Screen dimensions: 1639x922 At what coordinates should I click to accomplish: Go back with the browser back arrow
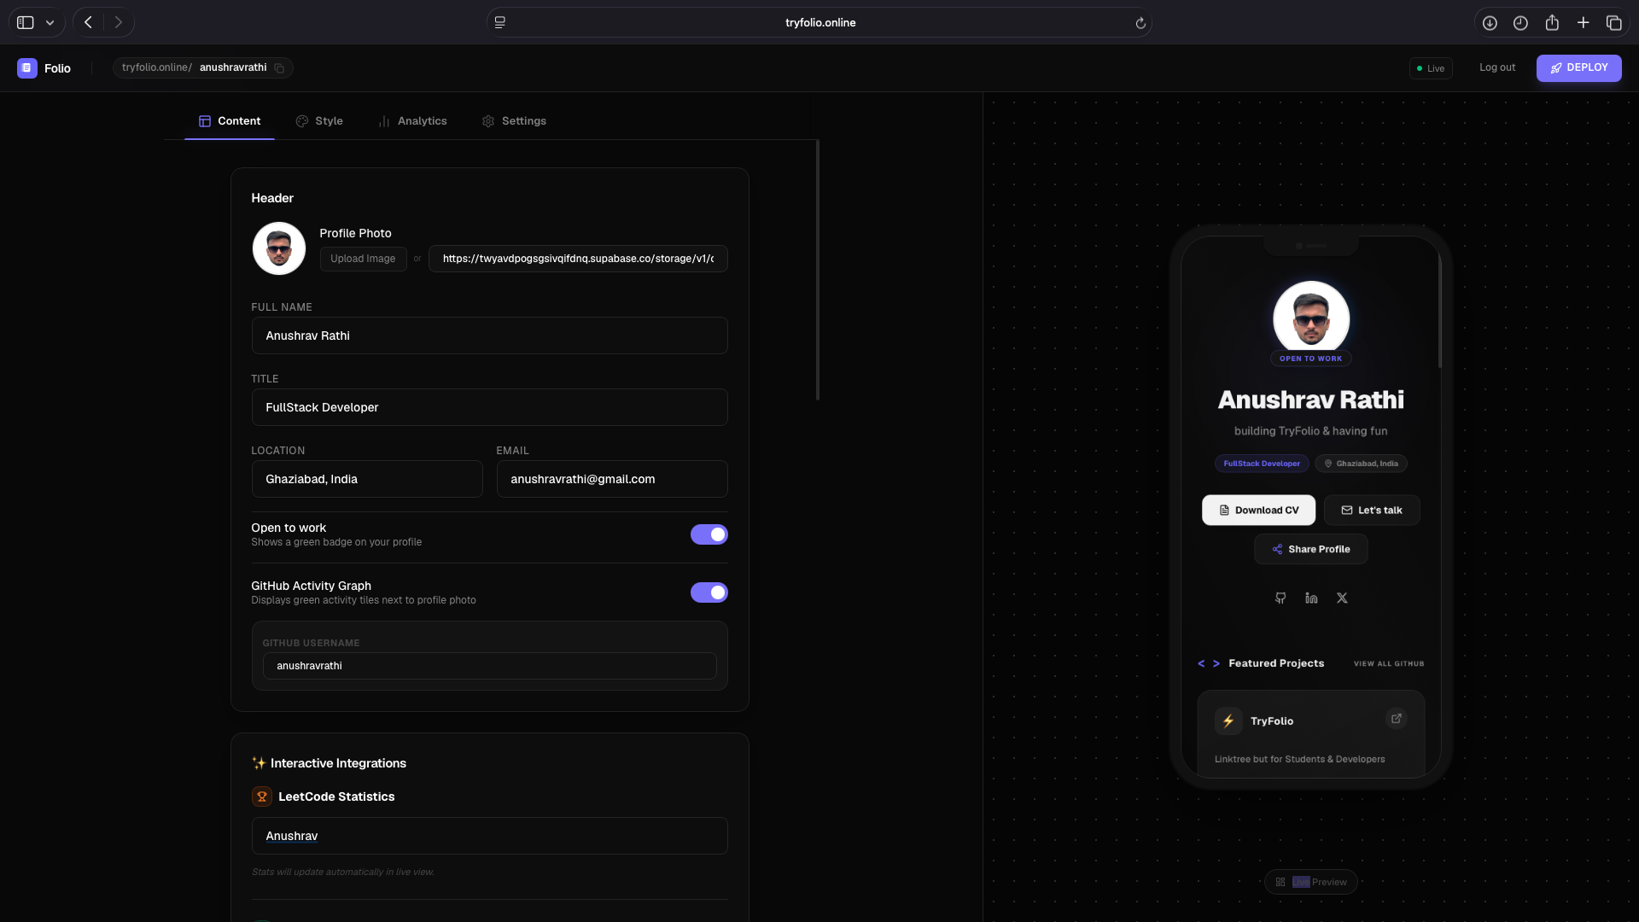click(x=88, y=23)
